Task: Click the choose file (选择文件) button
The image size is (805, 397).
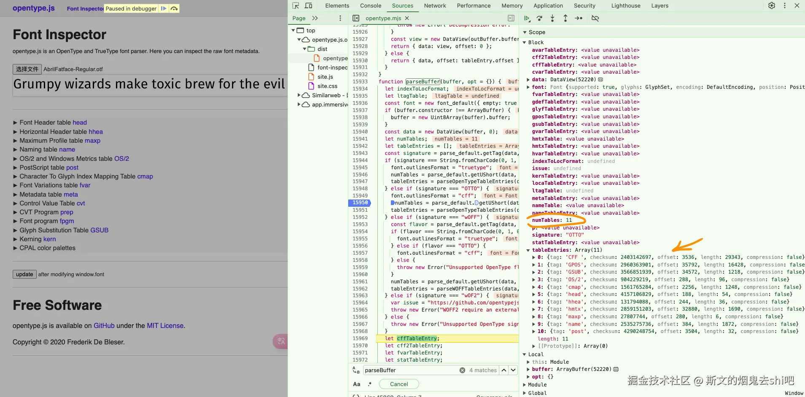Action: [27, 69]
